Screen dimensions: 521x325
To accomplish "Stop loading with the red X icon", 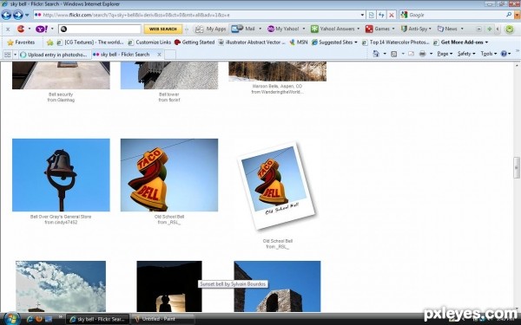I will coord(392,15).
